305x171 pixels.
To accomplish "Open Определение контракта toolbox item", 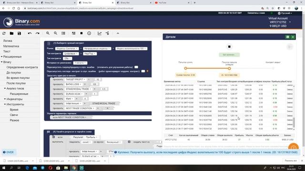I will (22, 67).
